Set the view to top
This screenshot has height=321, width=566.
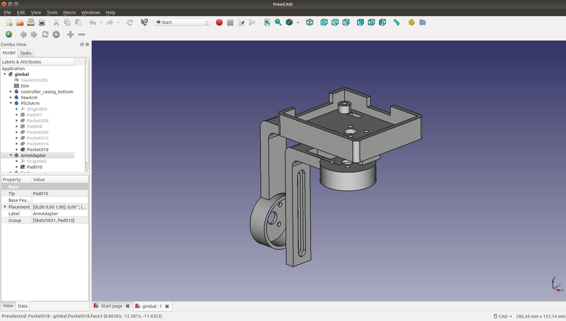(x=335, y=22)
